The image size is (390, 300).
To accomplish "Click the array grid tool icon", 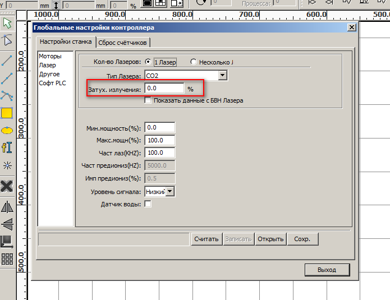I will tap(7, 259).
